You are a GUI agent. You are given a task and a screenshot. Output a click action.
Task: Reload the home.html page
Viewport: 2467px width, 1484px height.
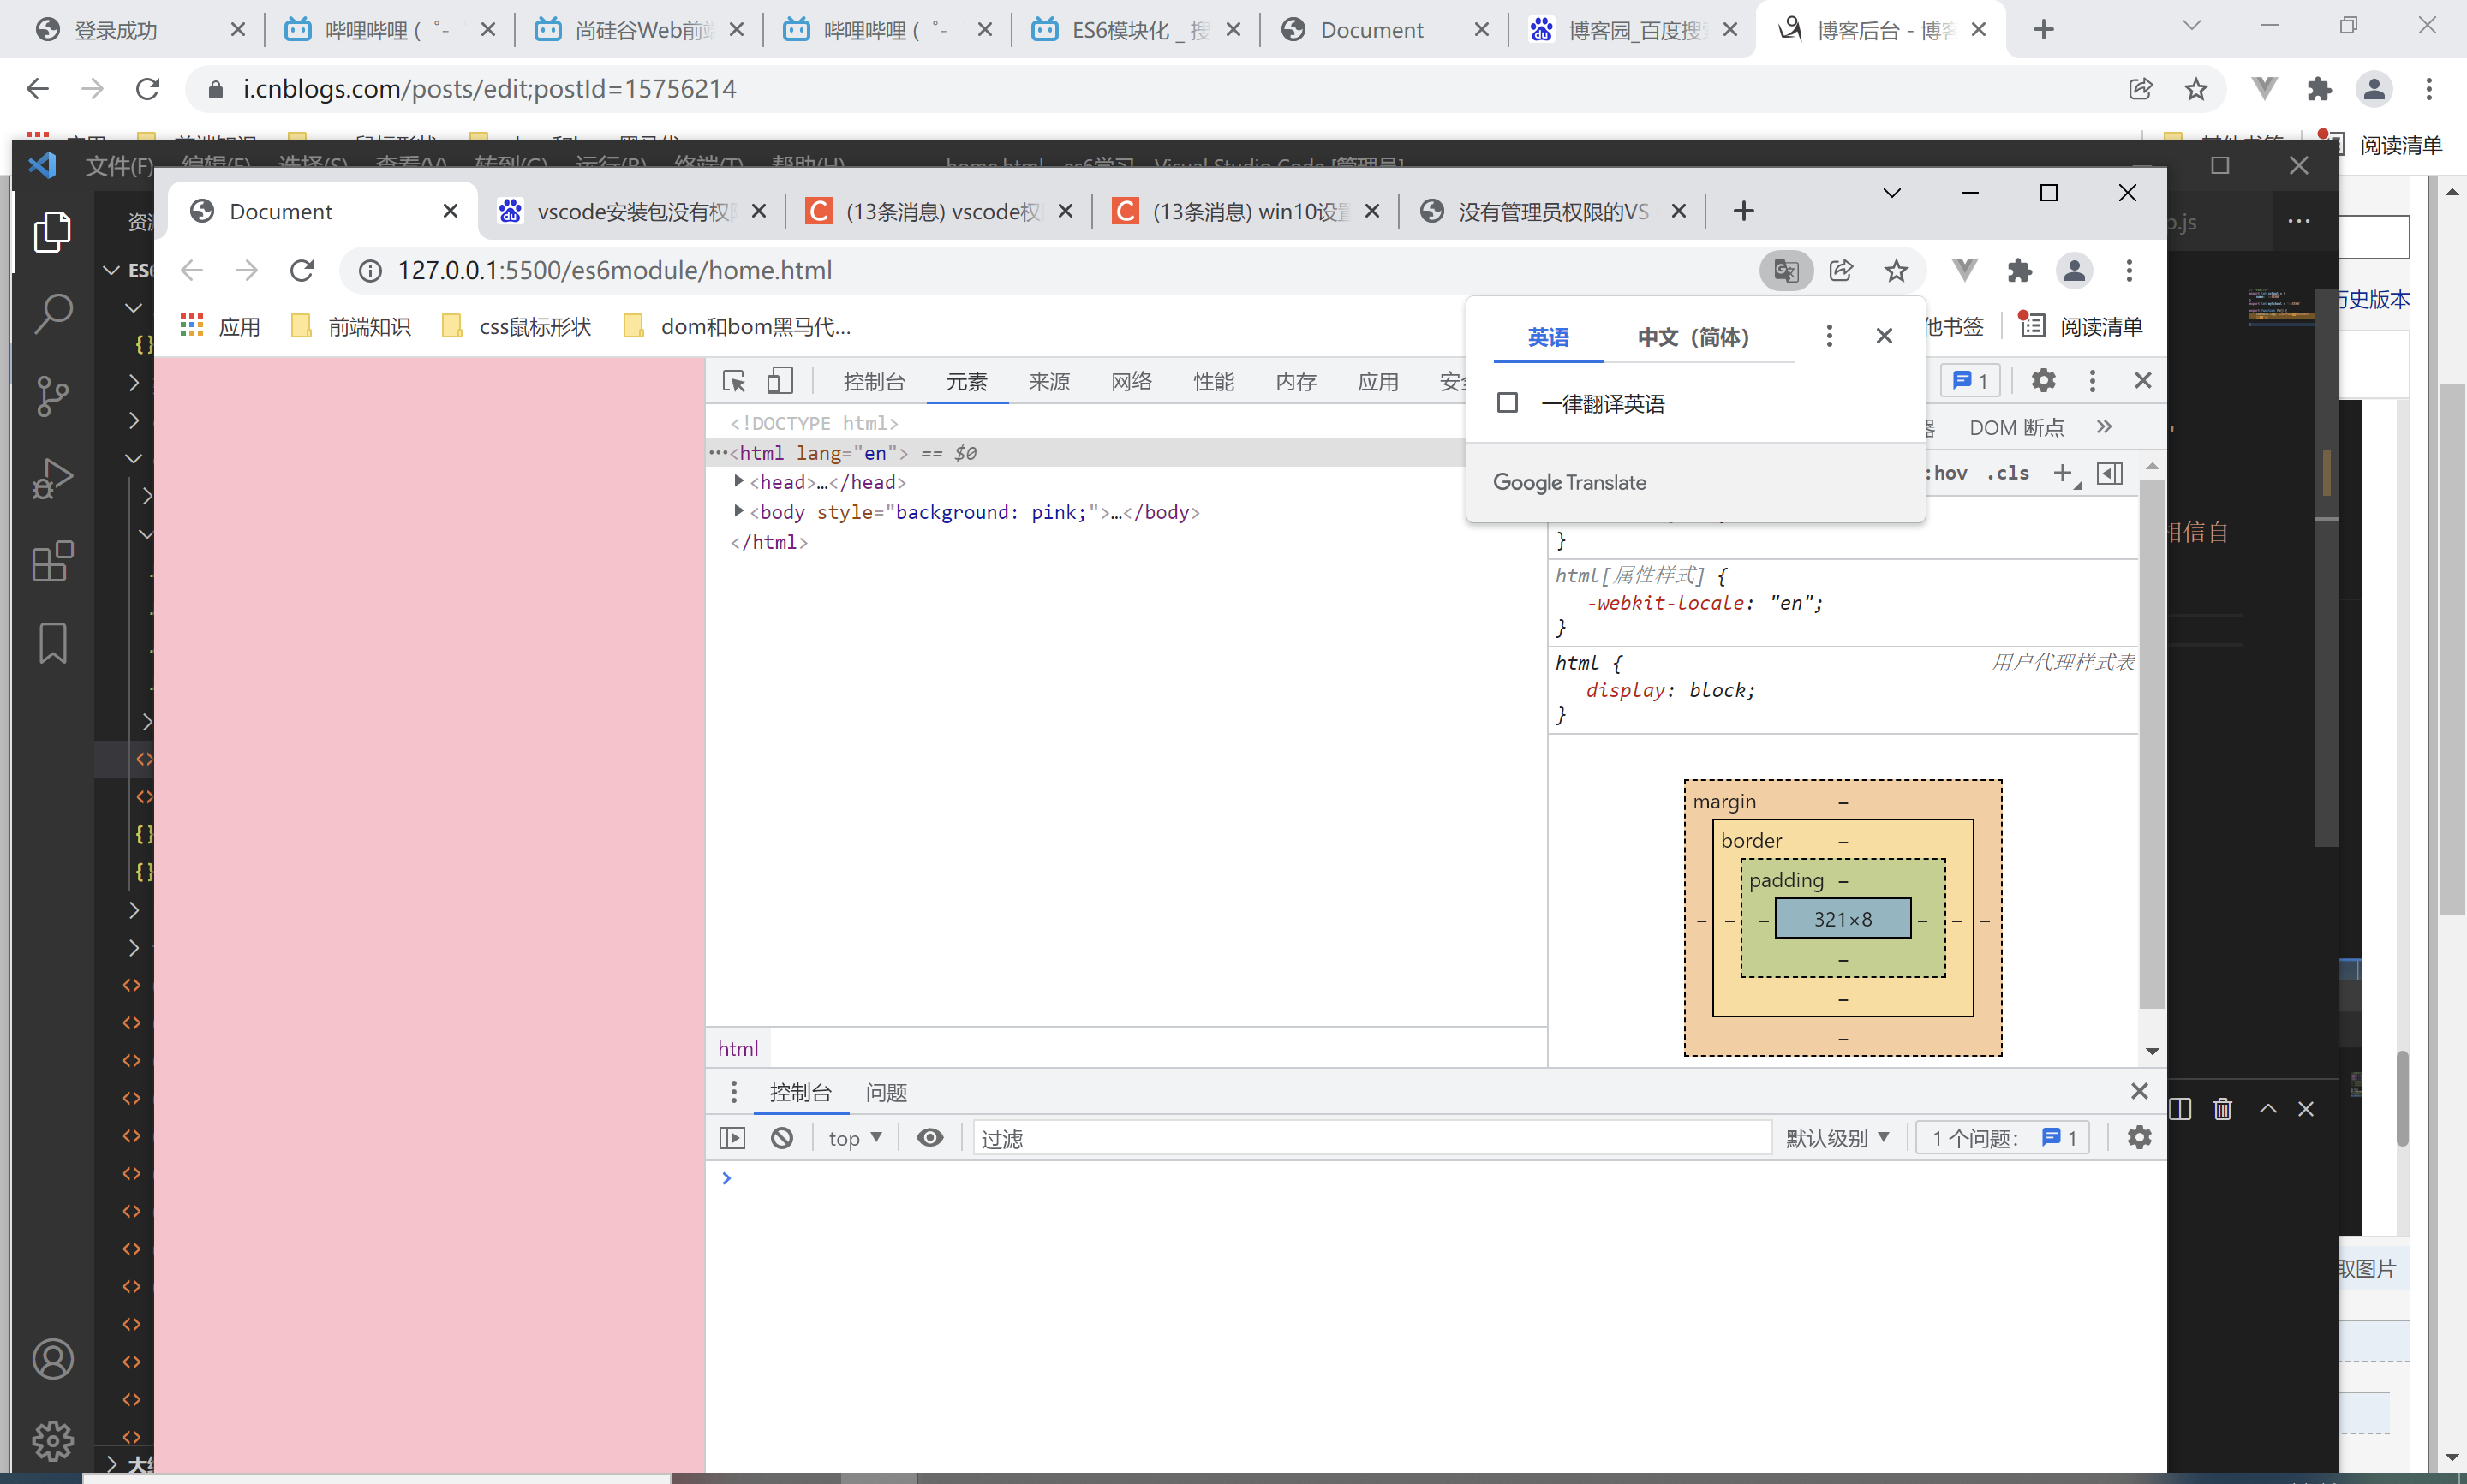pos(302,270)
